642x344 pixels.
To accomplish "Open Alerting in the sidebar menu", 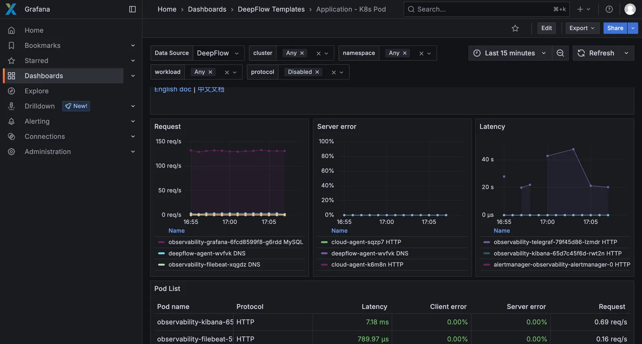I will coord(37,121).
